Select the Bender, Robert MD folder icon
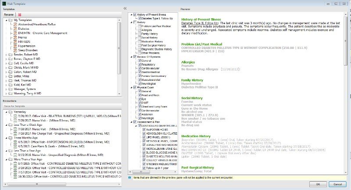The width and height of the screenshot is (351, 190). click(x=10, y=54)
